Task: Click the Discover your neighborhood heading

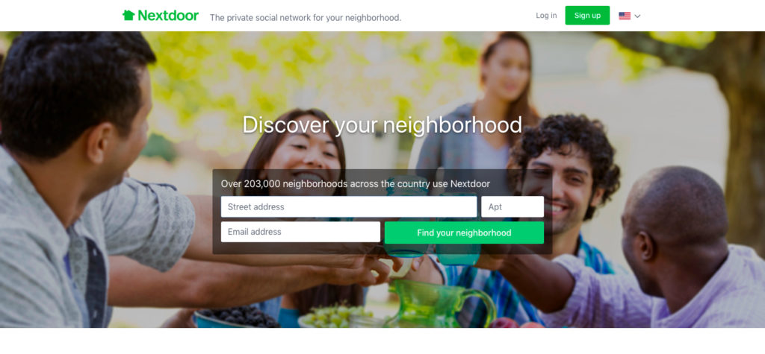Action: 382,125
